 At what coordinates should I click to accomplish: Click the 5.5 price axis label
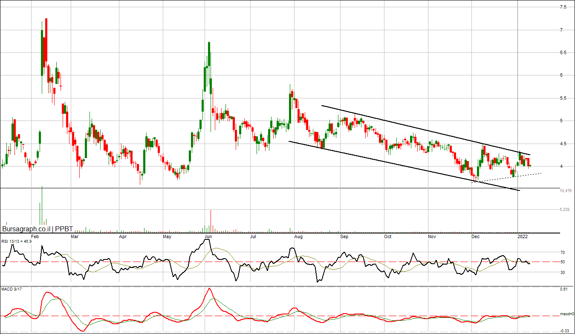point(563,98)
